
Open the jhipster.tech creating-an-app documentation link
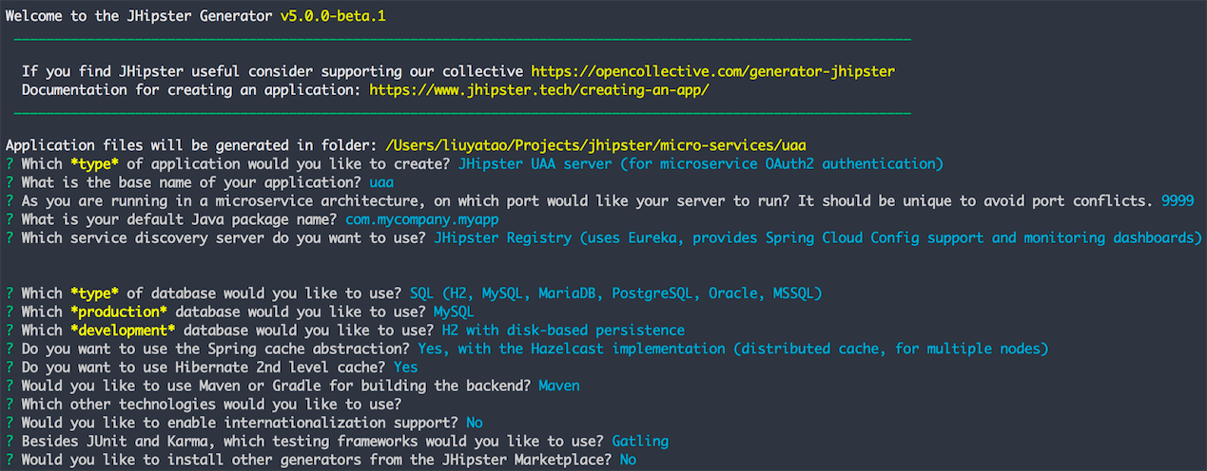(x=539, y=90)
